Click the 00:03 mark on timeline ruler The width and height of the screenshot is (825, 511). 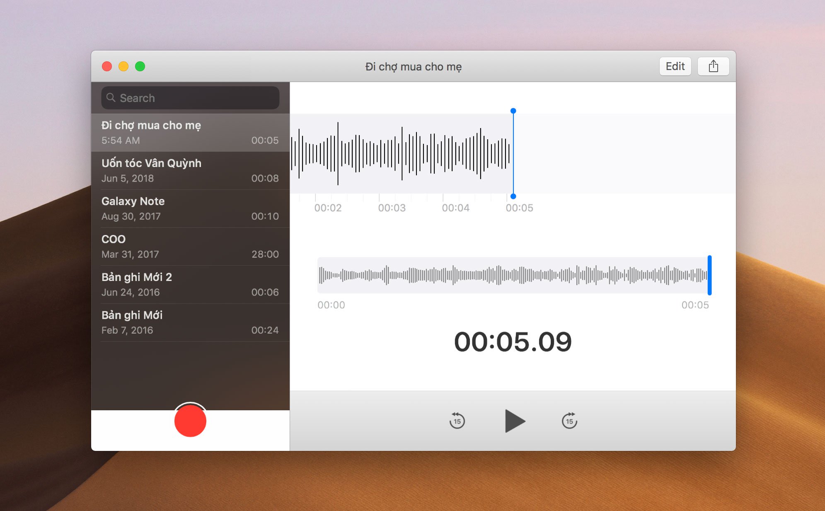[392, 208]
